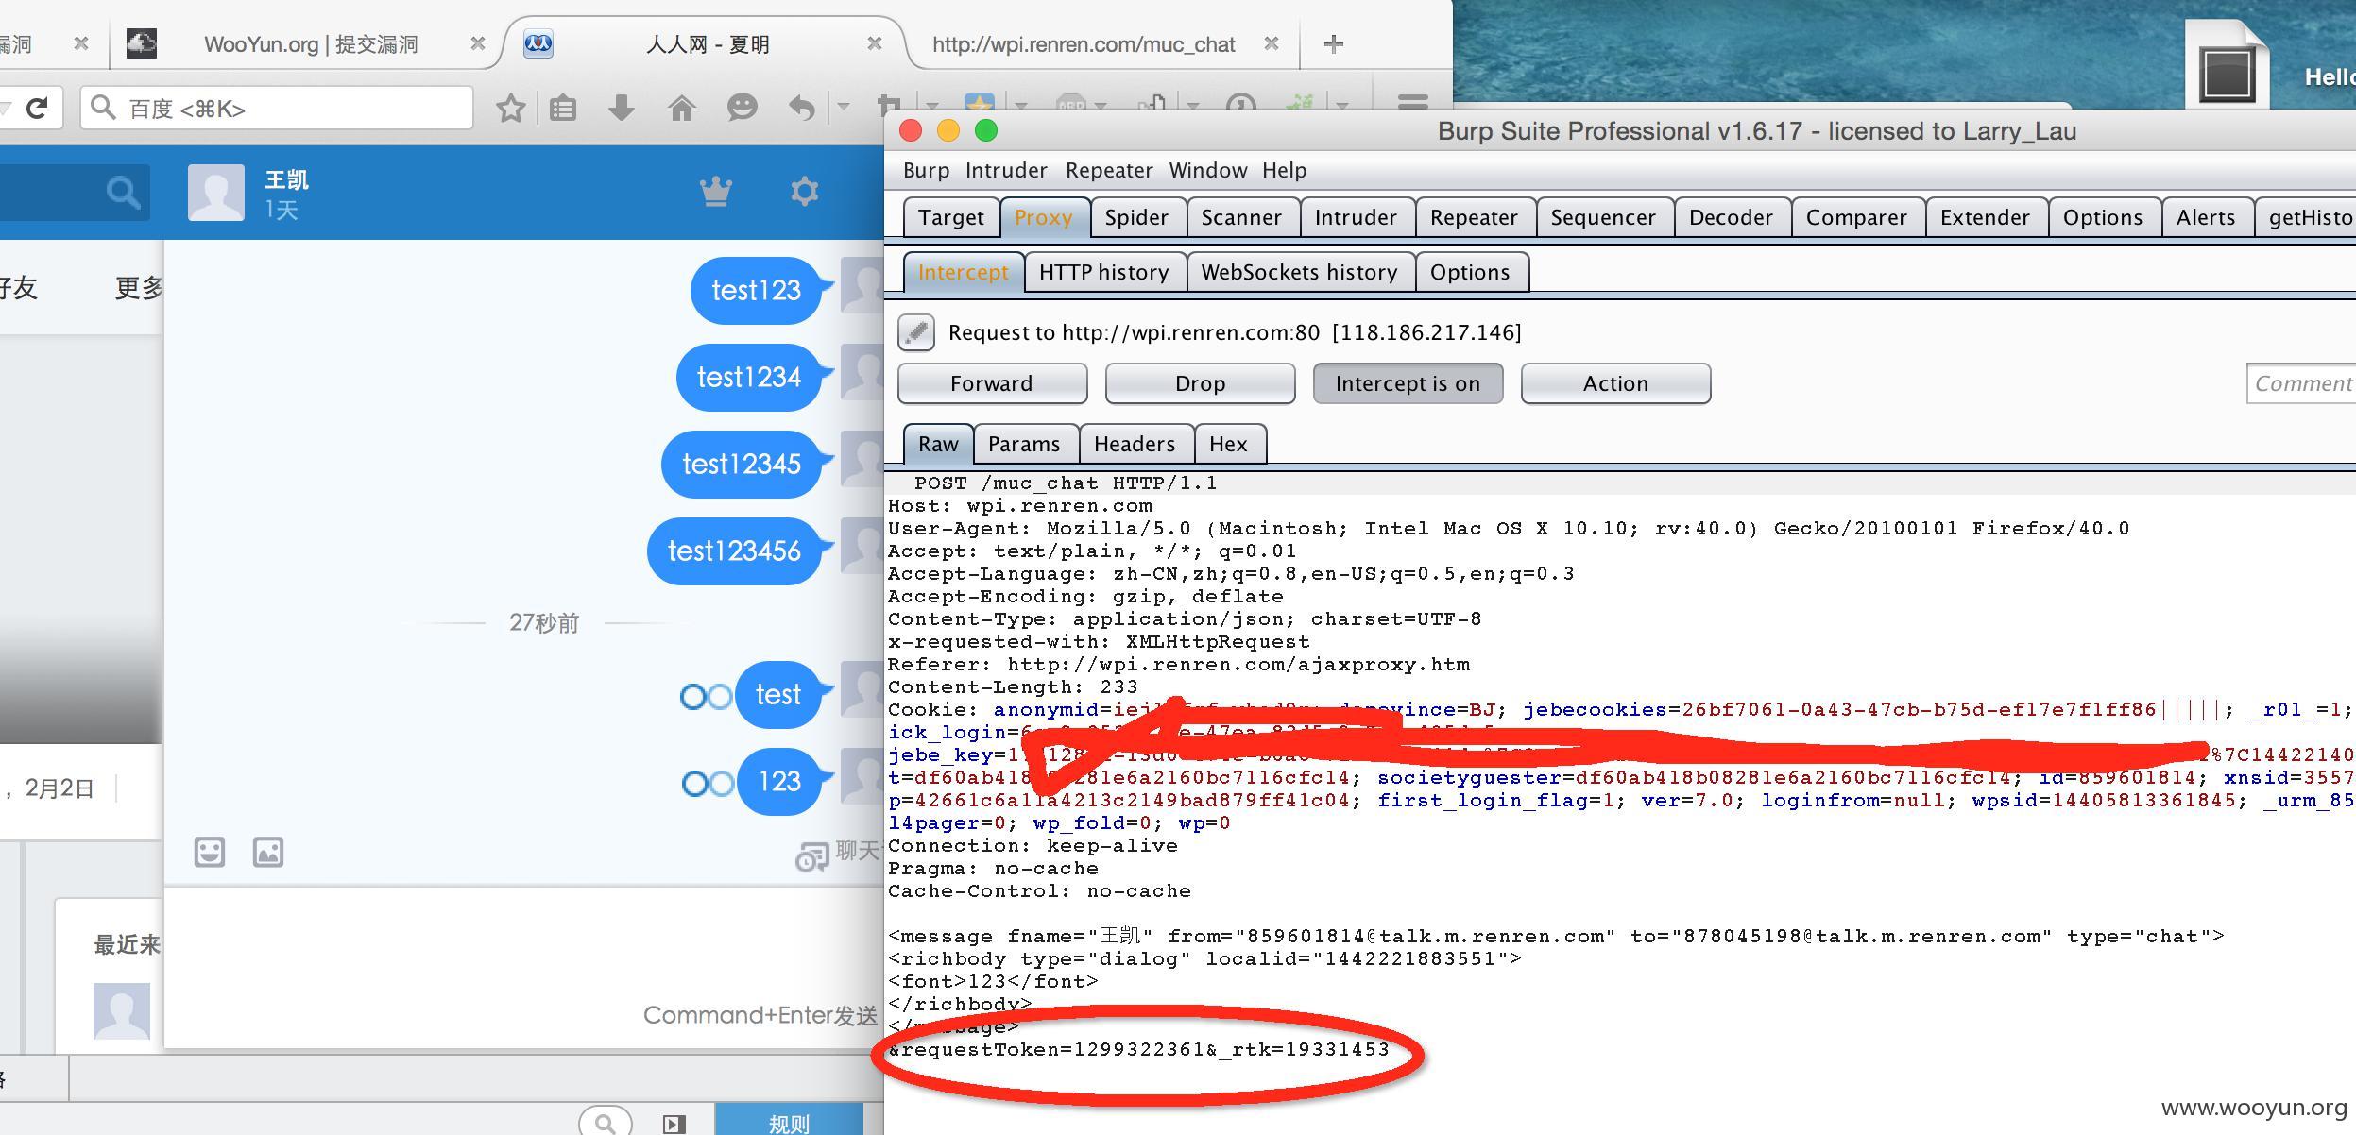
Task: Switch to Intruder tool tab
Action: 1356,217
